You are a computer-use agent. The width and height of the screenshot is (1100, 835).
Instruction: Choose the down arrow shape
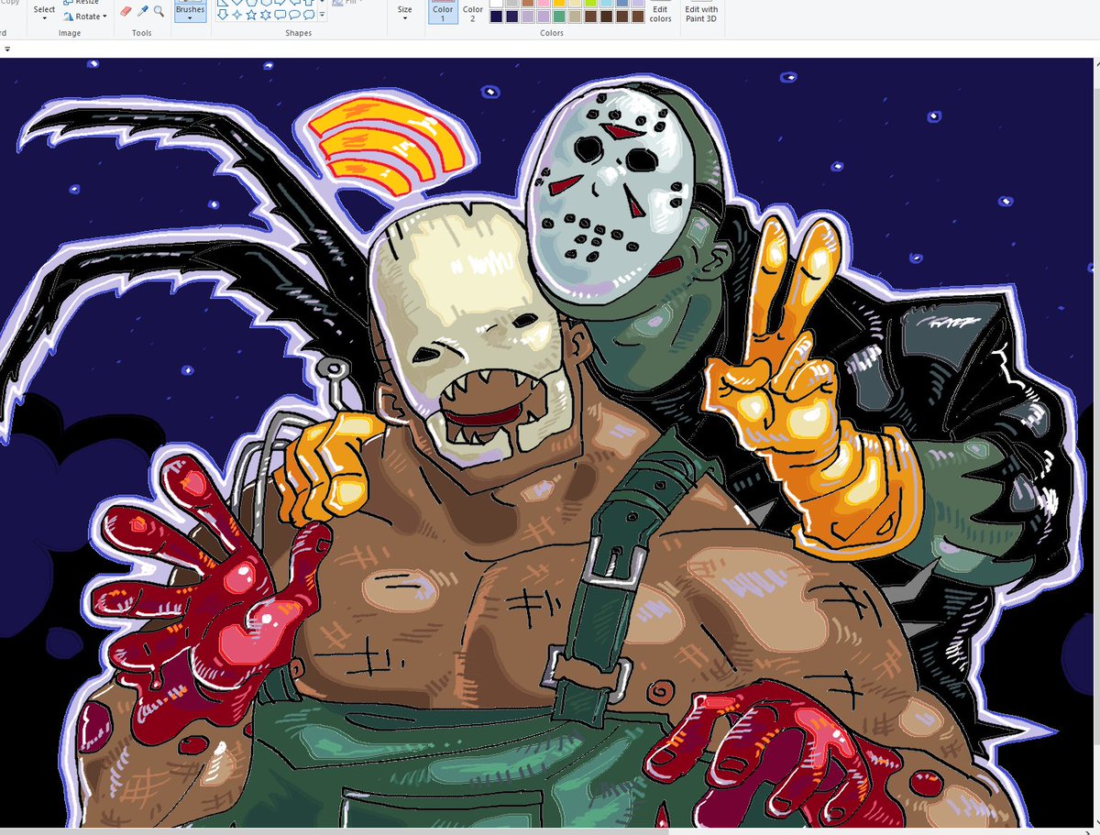223,15
